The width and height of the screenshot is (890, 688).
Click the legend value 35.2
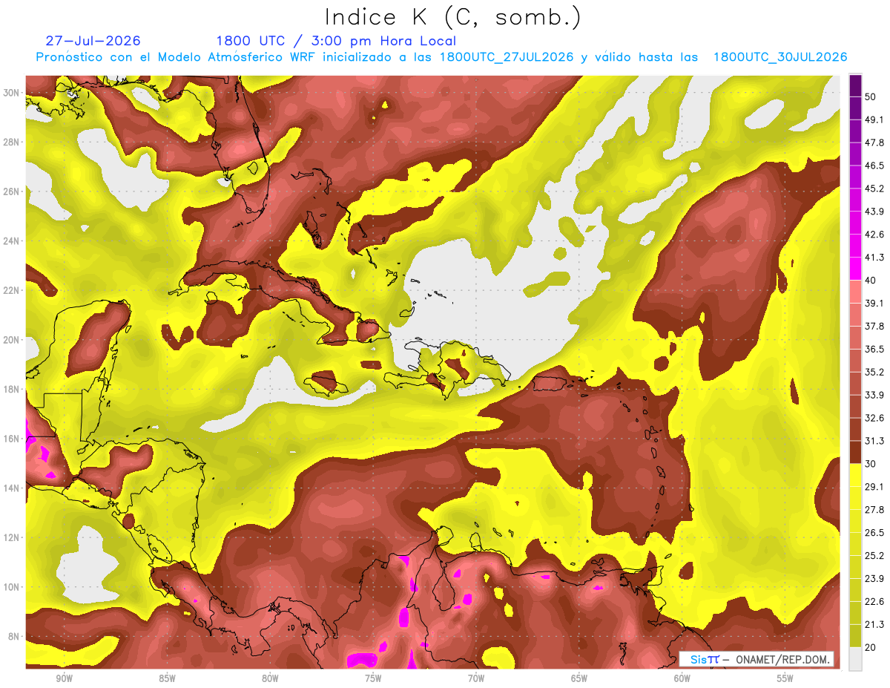pyautogui.click(x=874, y=372)
